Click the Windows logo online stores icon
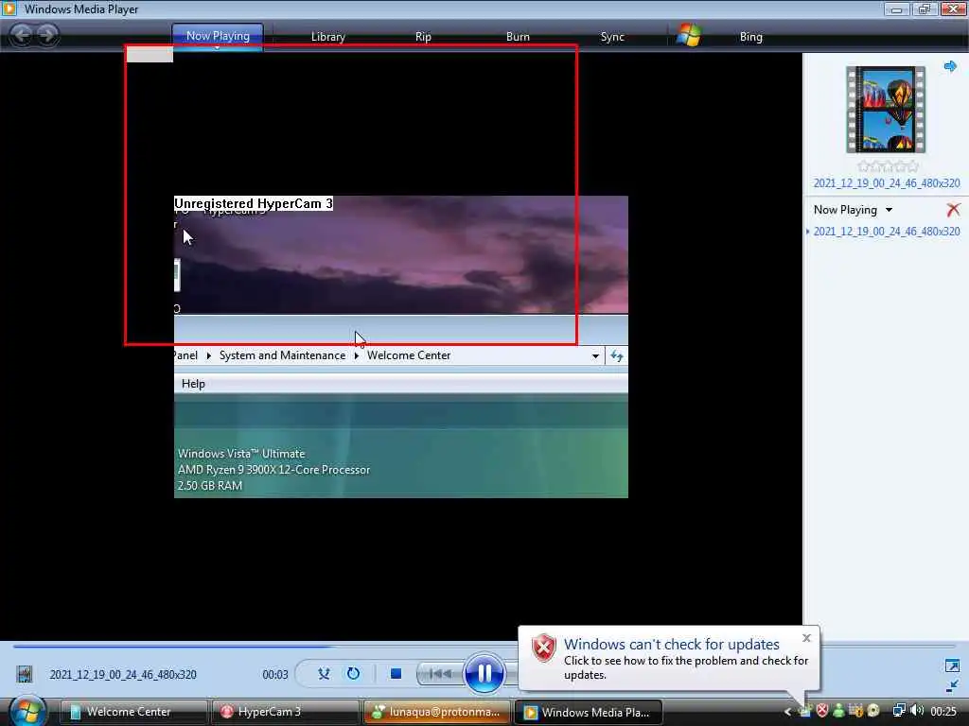Screen dimensions: 969x726 pyautogui.click(x=688, y=35)
